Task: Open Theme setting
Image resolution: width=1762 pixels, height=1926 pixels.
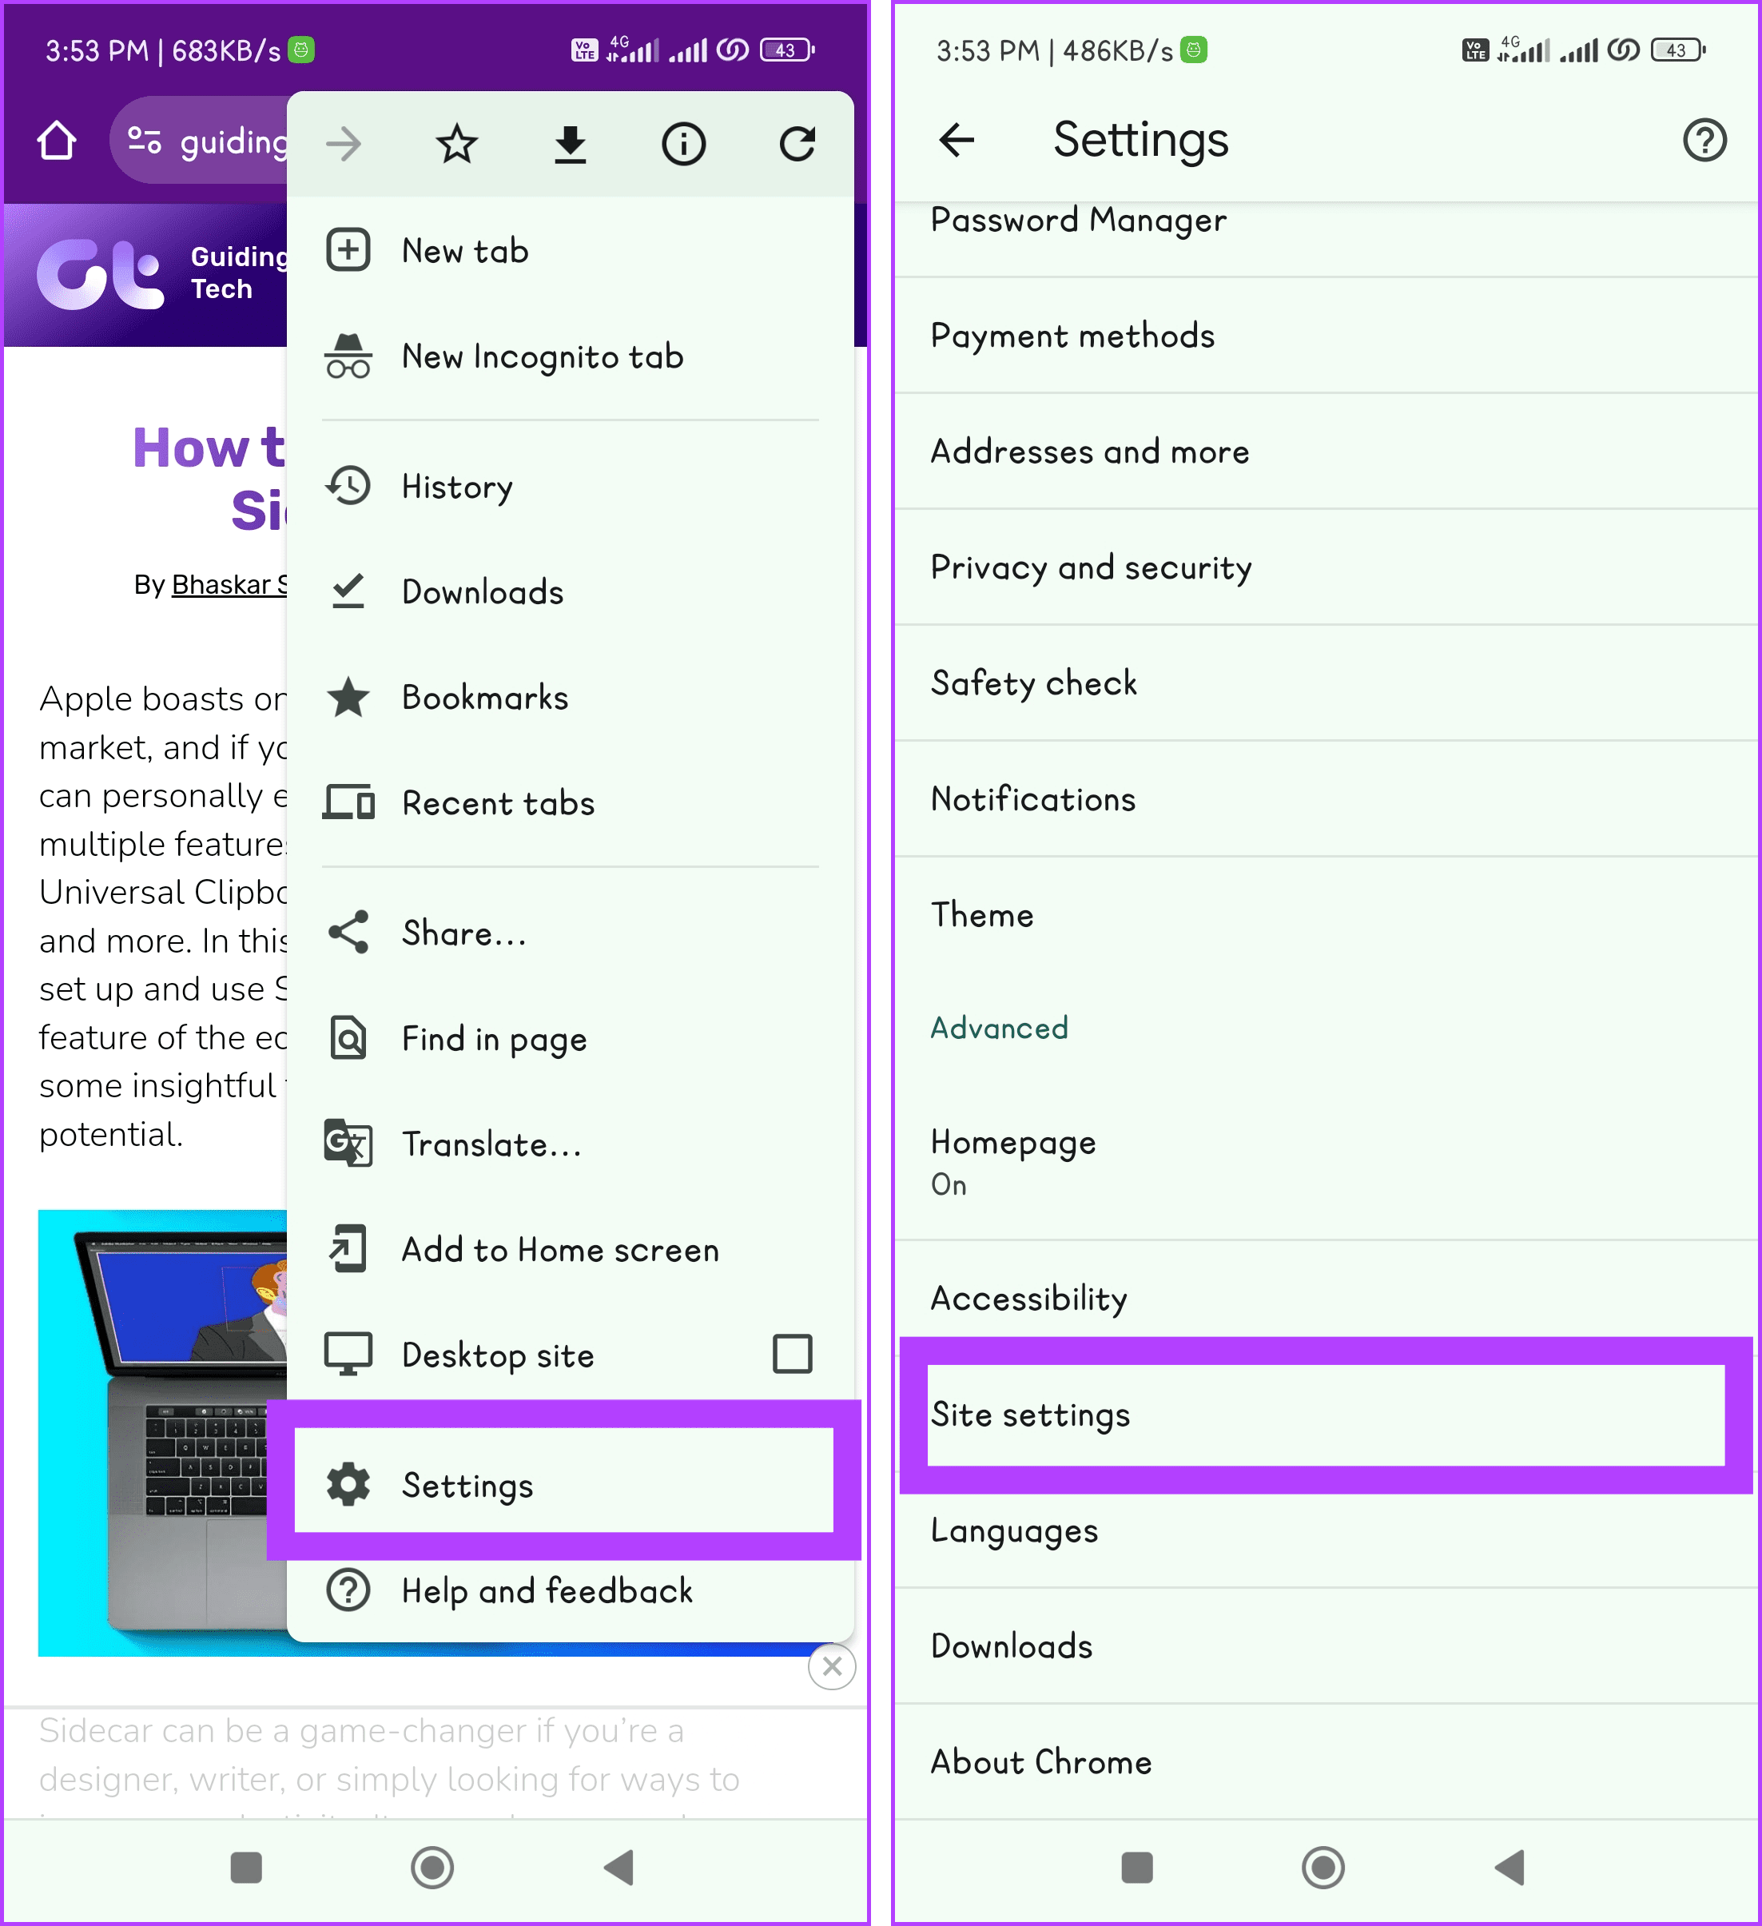Action: 1327,914
